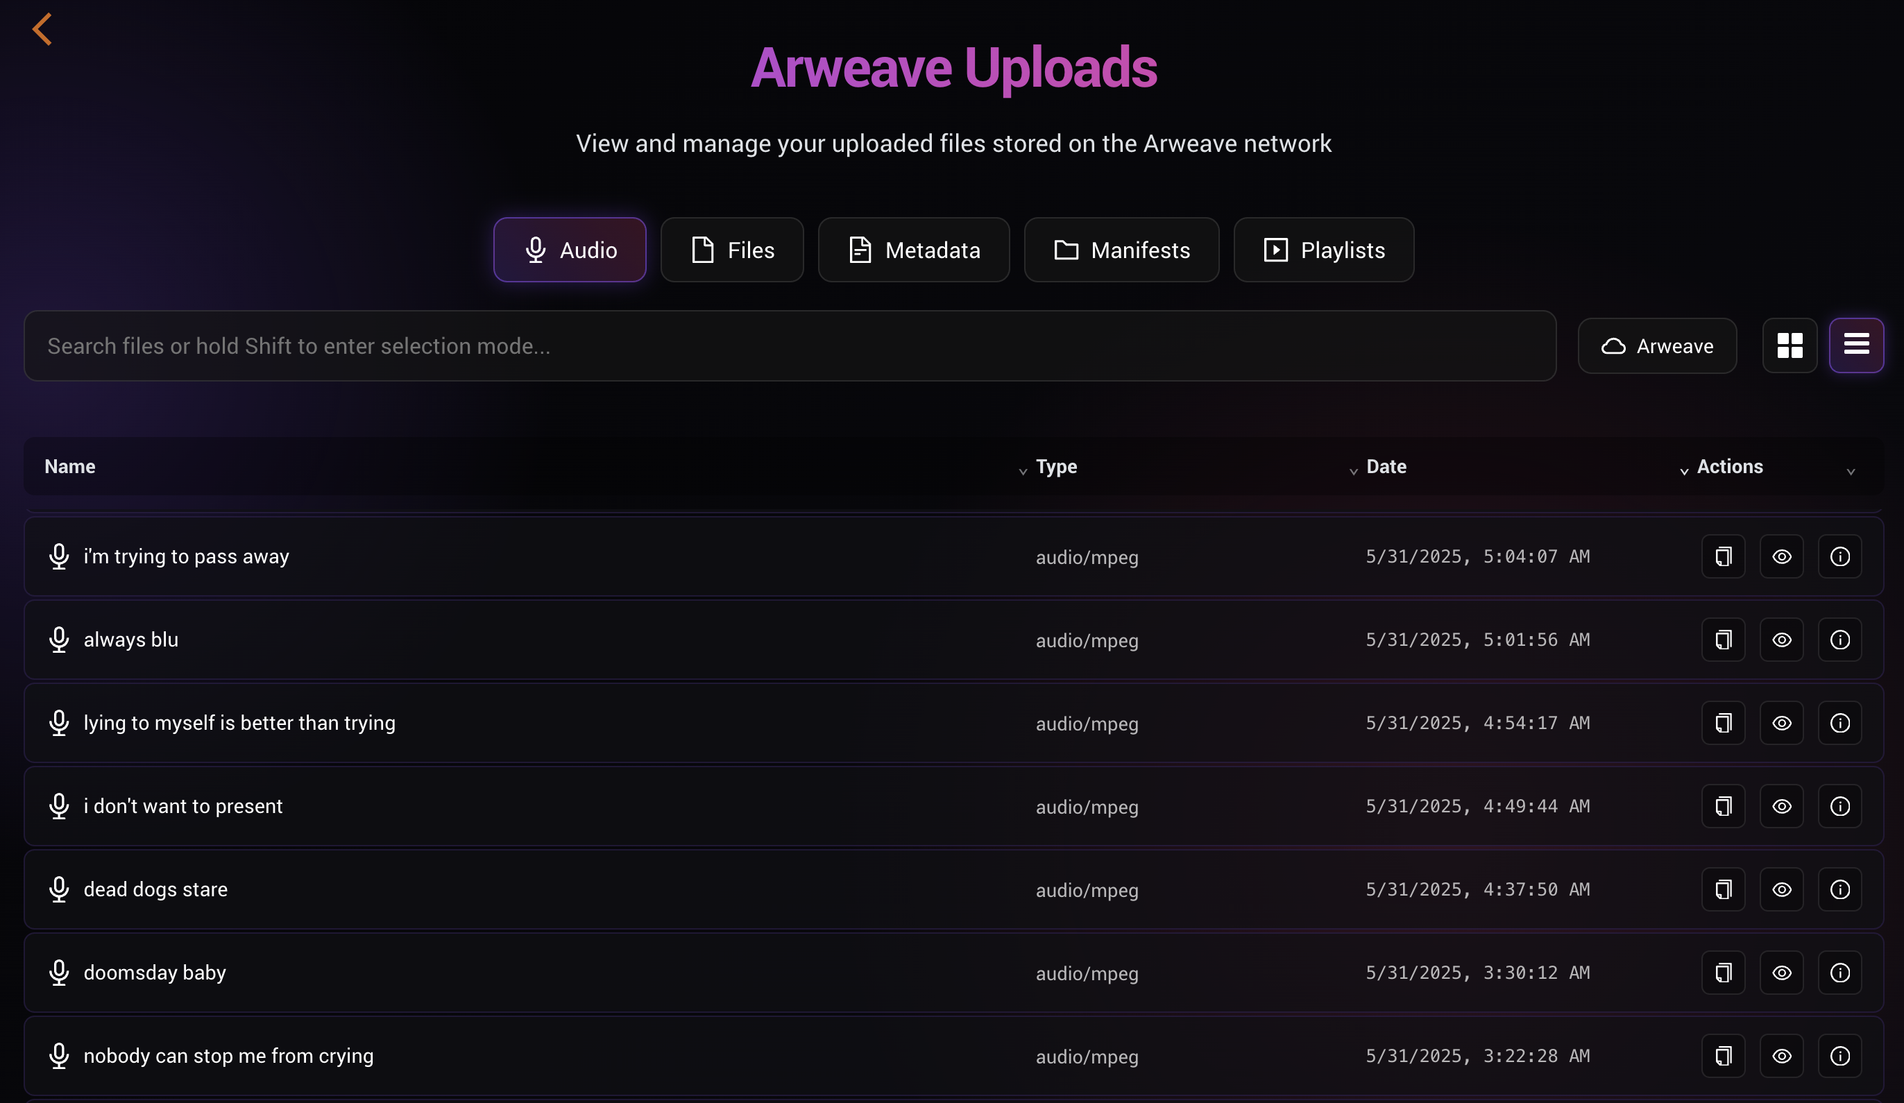Open the Manifests tab
The image size is (1904, 1103).
tap(1121, 250)
